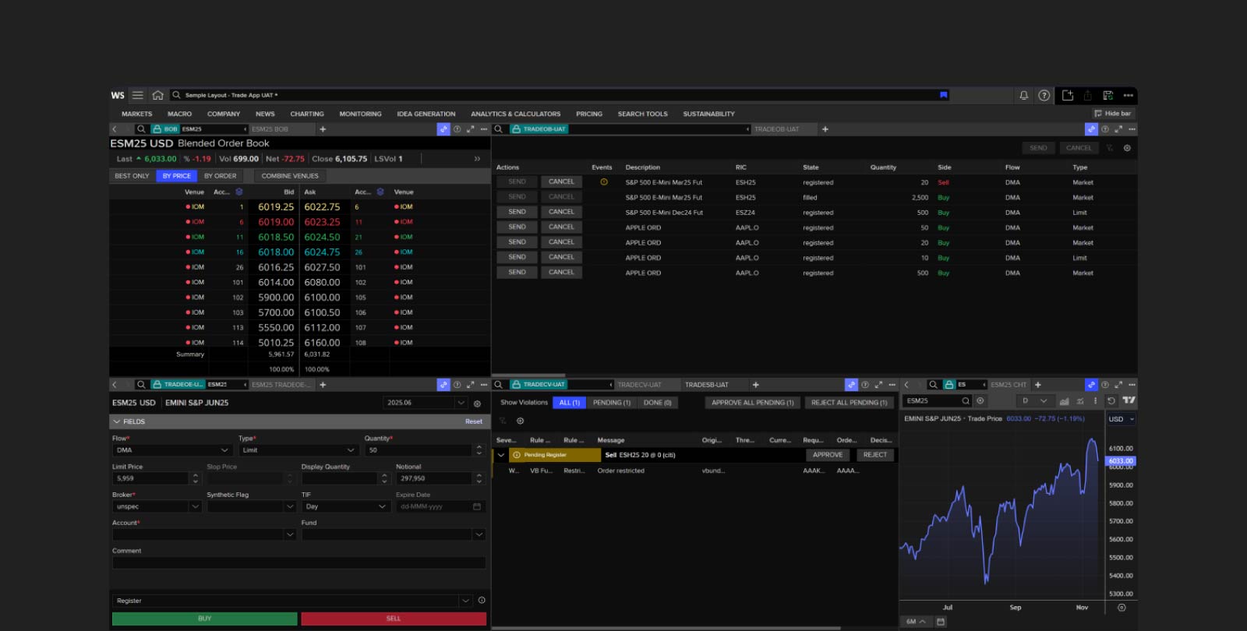Click the Limit Price input field
The image size is (1247, 631).
[x=150, y=478]
